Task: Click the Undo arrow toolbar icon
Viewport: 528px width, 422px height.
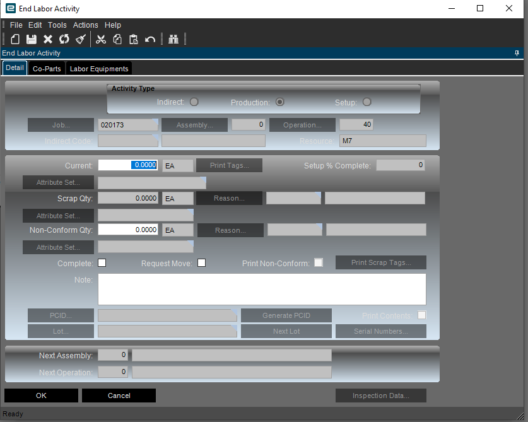Action: point(150,39)
